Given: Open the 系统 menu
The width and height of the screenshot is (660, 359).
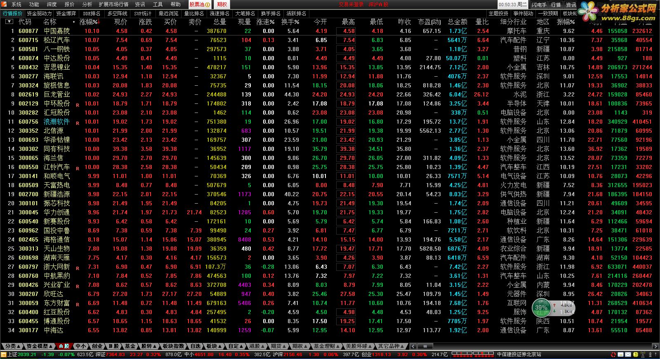Looking at the screenshot, I should tap(16, 5).
